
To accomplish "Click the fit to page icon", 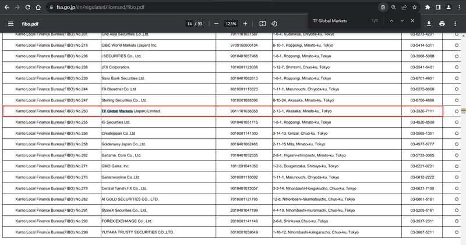I will (262, 23).
